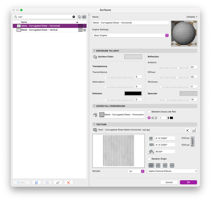Click New surface button
This screenshot has width=211, height=201.
(x=22, y=183)
